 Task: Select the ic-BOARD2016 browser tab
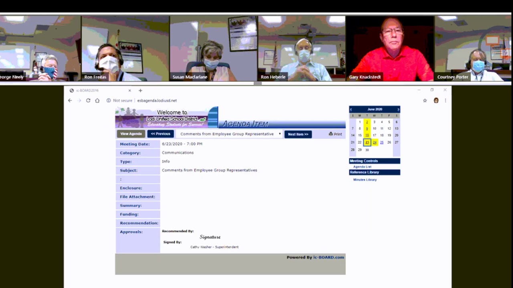tap(100, 90)
